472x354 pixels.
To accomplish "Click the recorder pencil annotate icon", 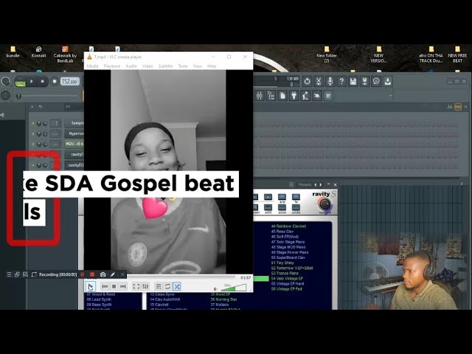I will [113, 274].
